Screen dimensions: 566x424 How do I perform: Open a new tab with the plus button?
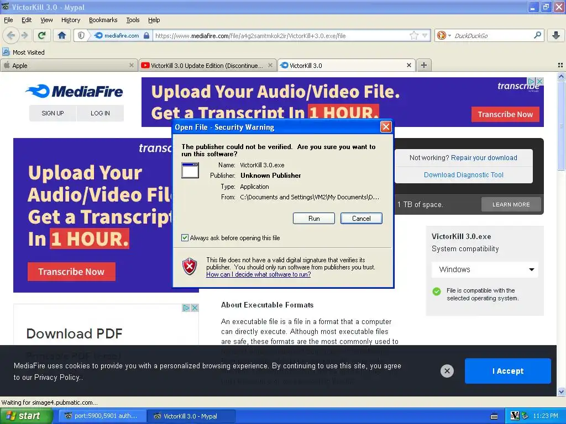coord(424,65)
